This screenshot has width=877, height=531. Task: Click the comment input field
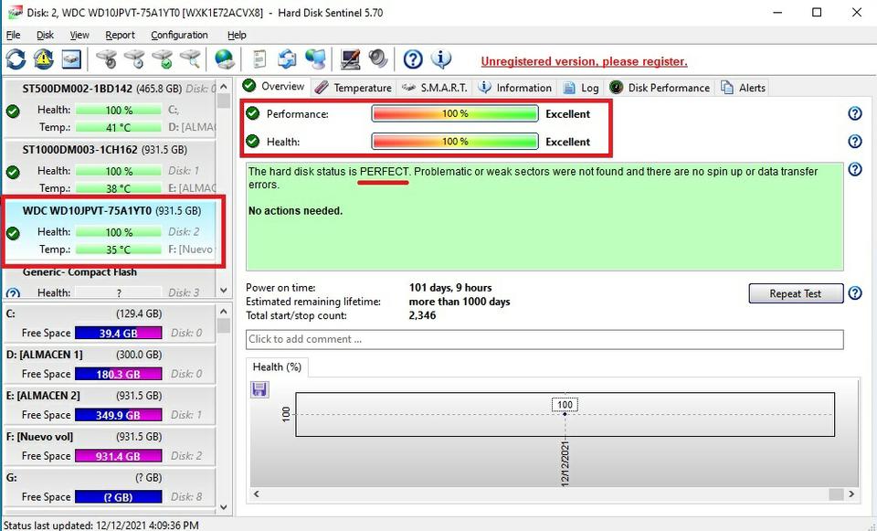[544, 339]
